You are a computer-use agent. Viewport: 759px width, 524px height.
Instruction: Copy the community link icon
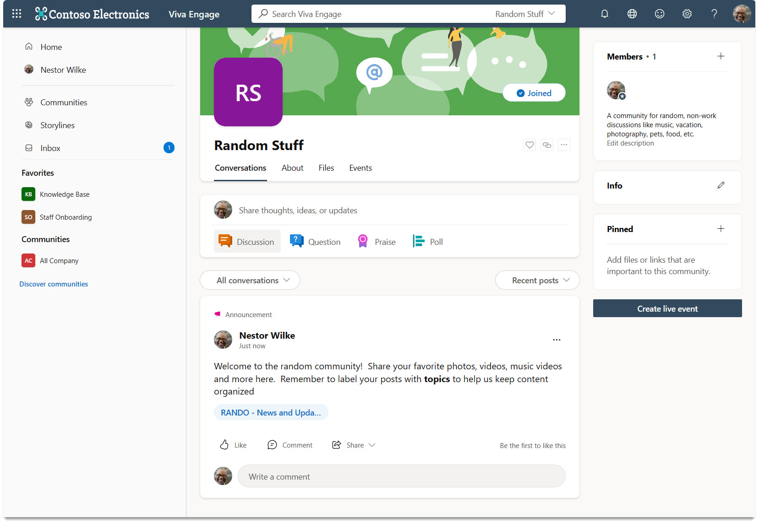546,145
